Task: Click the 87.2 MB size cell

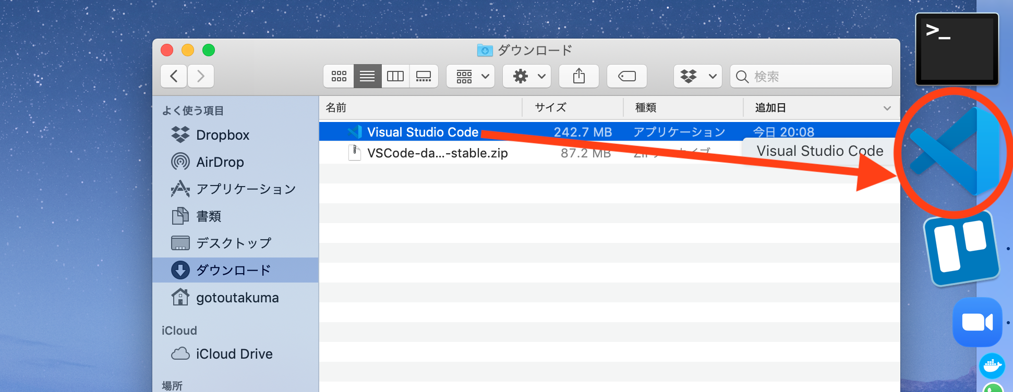Action: pos(586,153)
